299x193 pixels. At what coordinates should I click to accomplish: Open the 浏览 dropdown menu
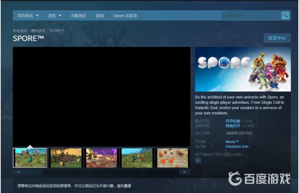click(x=54, y=16)
